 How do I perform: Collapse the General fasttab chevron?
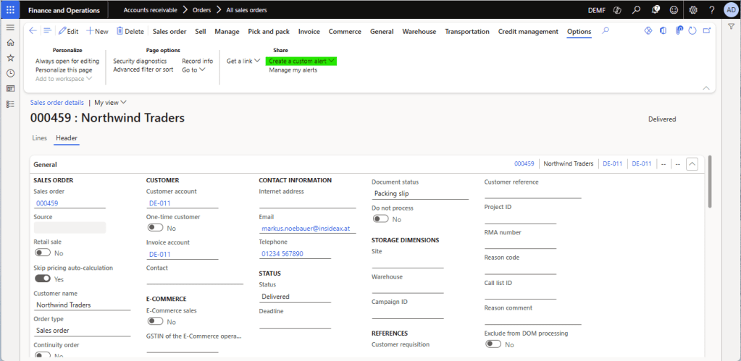click(692, 163)
